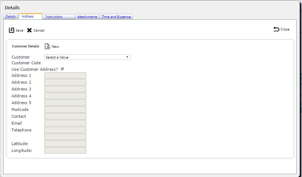
Task: Select the Address tab
Action: (x=31, y=17)
